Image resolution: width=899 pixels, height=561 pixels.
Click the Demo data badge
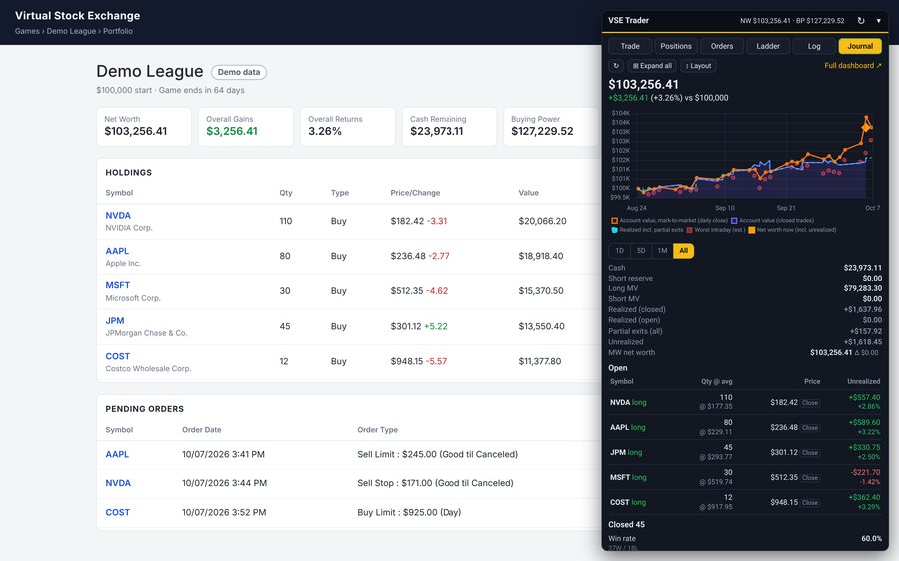pos(239,72)
